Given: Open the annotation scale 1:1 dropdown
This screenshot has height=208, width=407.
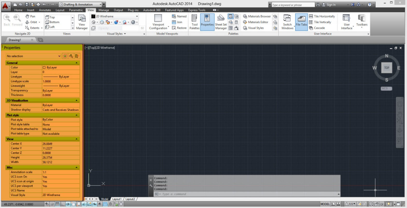Looking at the screenshot, I should (350, 204).
